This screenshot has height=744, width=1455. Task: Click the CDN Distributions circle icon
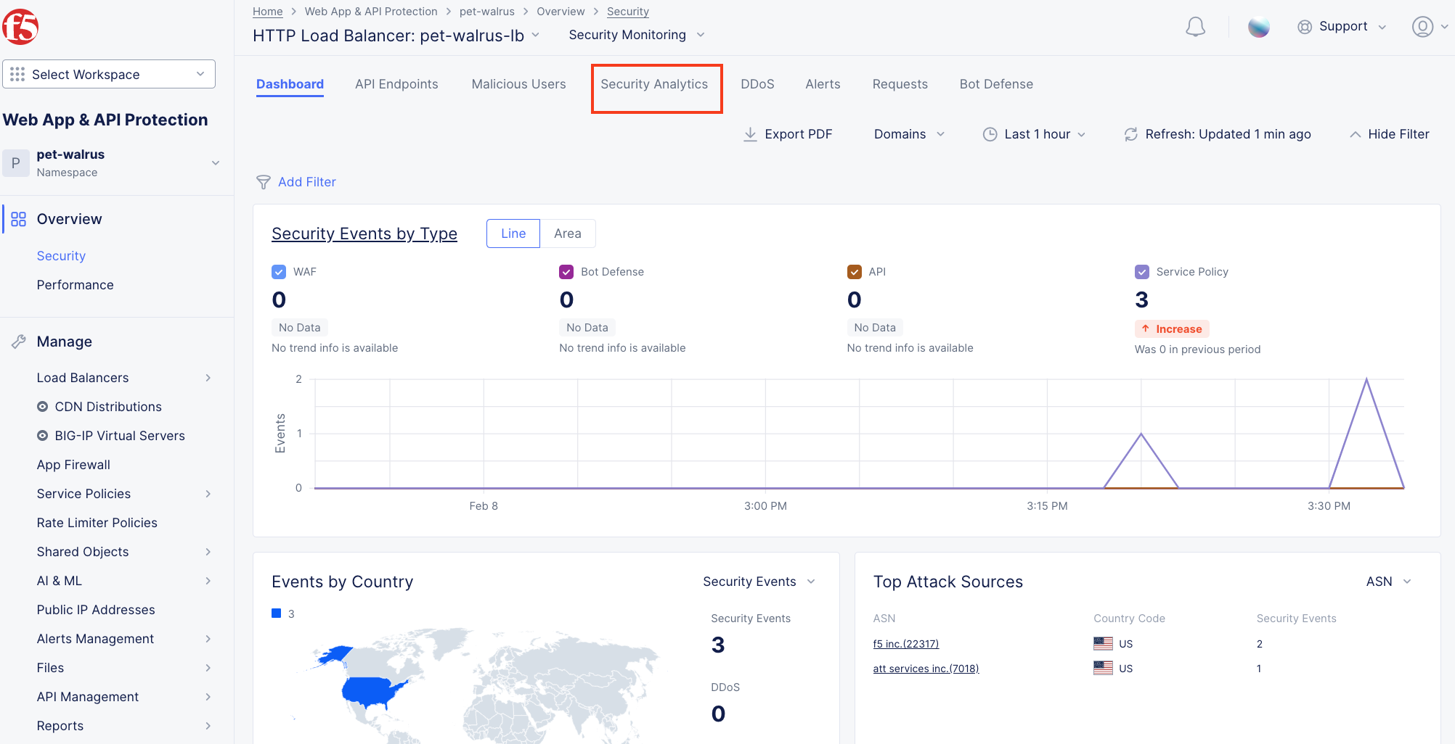[43, 407]
